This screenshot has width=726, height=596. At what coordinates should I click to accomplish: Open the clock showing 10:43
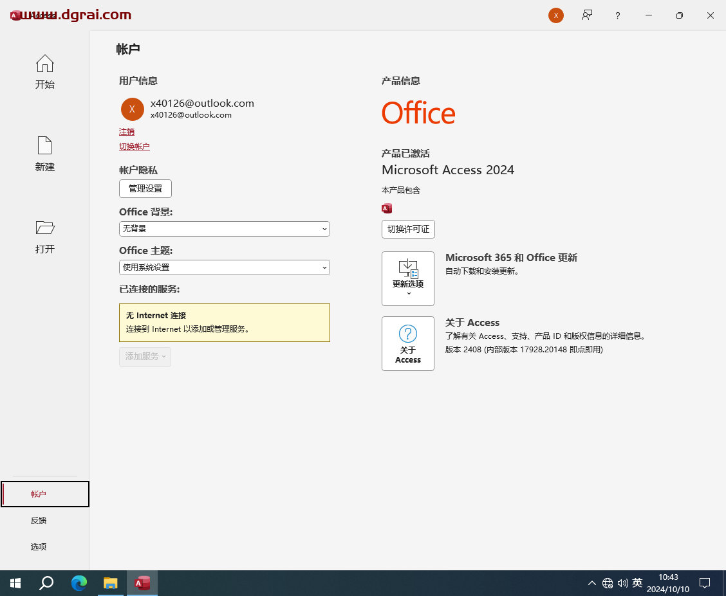point(667,583)
